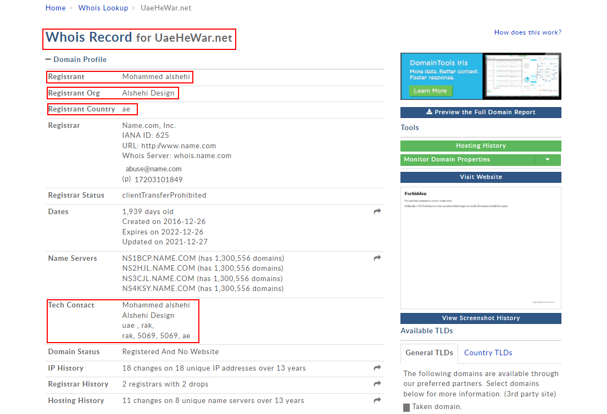Select name server NS4KSY.NAME.COM
The image size is (607, 414).
tap(159, 288)
